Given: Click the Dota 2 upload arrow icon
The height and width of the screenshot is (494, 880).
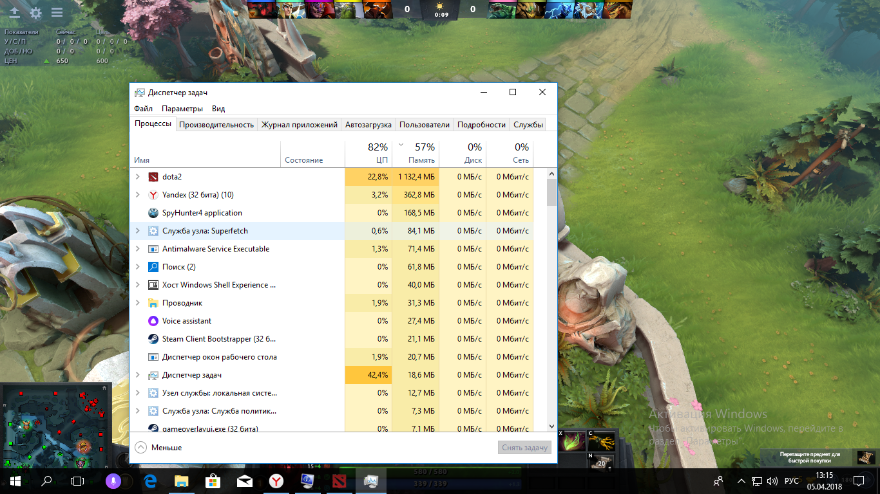Looking at the screenshot, I should pos(14,13).
